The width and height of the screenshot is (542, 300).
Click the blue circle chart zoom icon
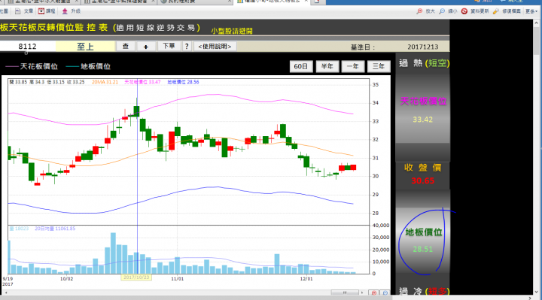click(x=385, y=292)
